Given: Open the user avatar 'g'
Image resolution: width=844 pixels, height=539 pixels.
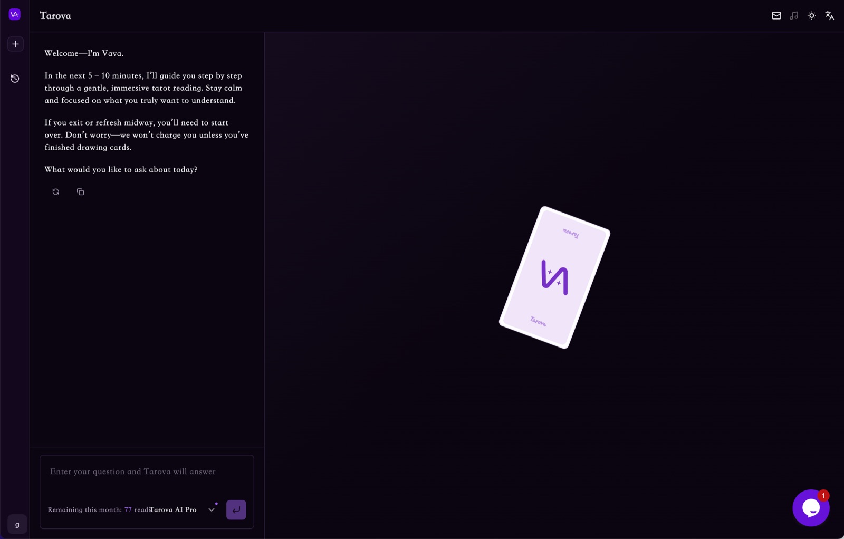Looking at the screenshot, I should pyautogui.click(x=17, y=524).
